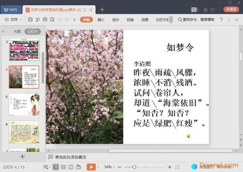
Task: Expand the ribbon tabs overflow arrow
Action: point(171,20)
